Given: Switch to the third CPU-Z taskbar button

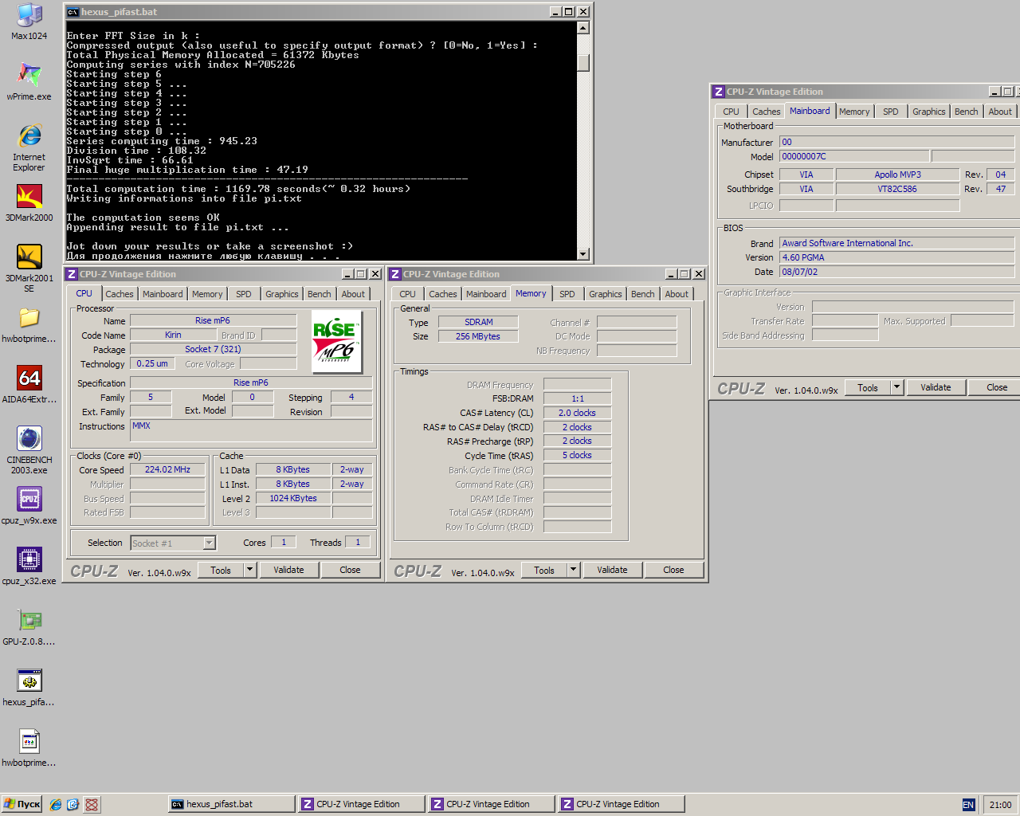Looking at the screenshot, I should click(x=620, y=804).
